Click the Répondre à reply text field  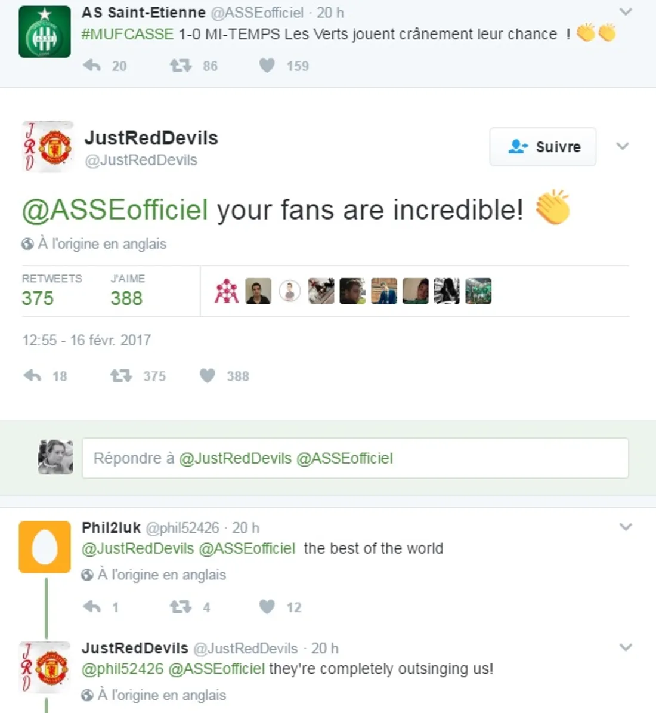pos(355,458)
